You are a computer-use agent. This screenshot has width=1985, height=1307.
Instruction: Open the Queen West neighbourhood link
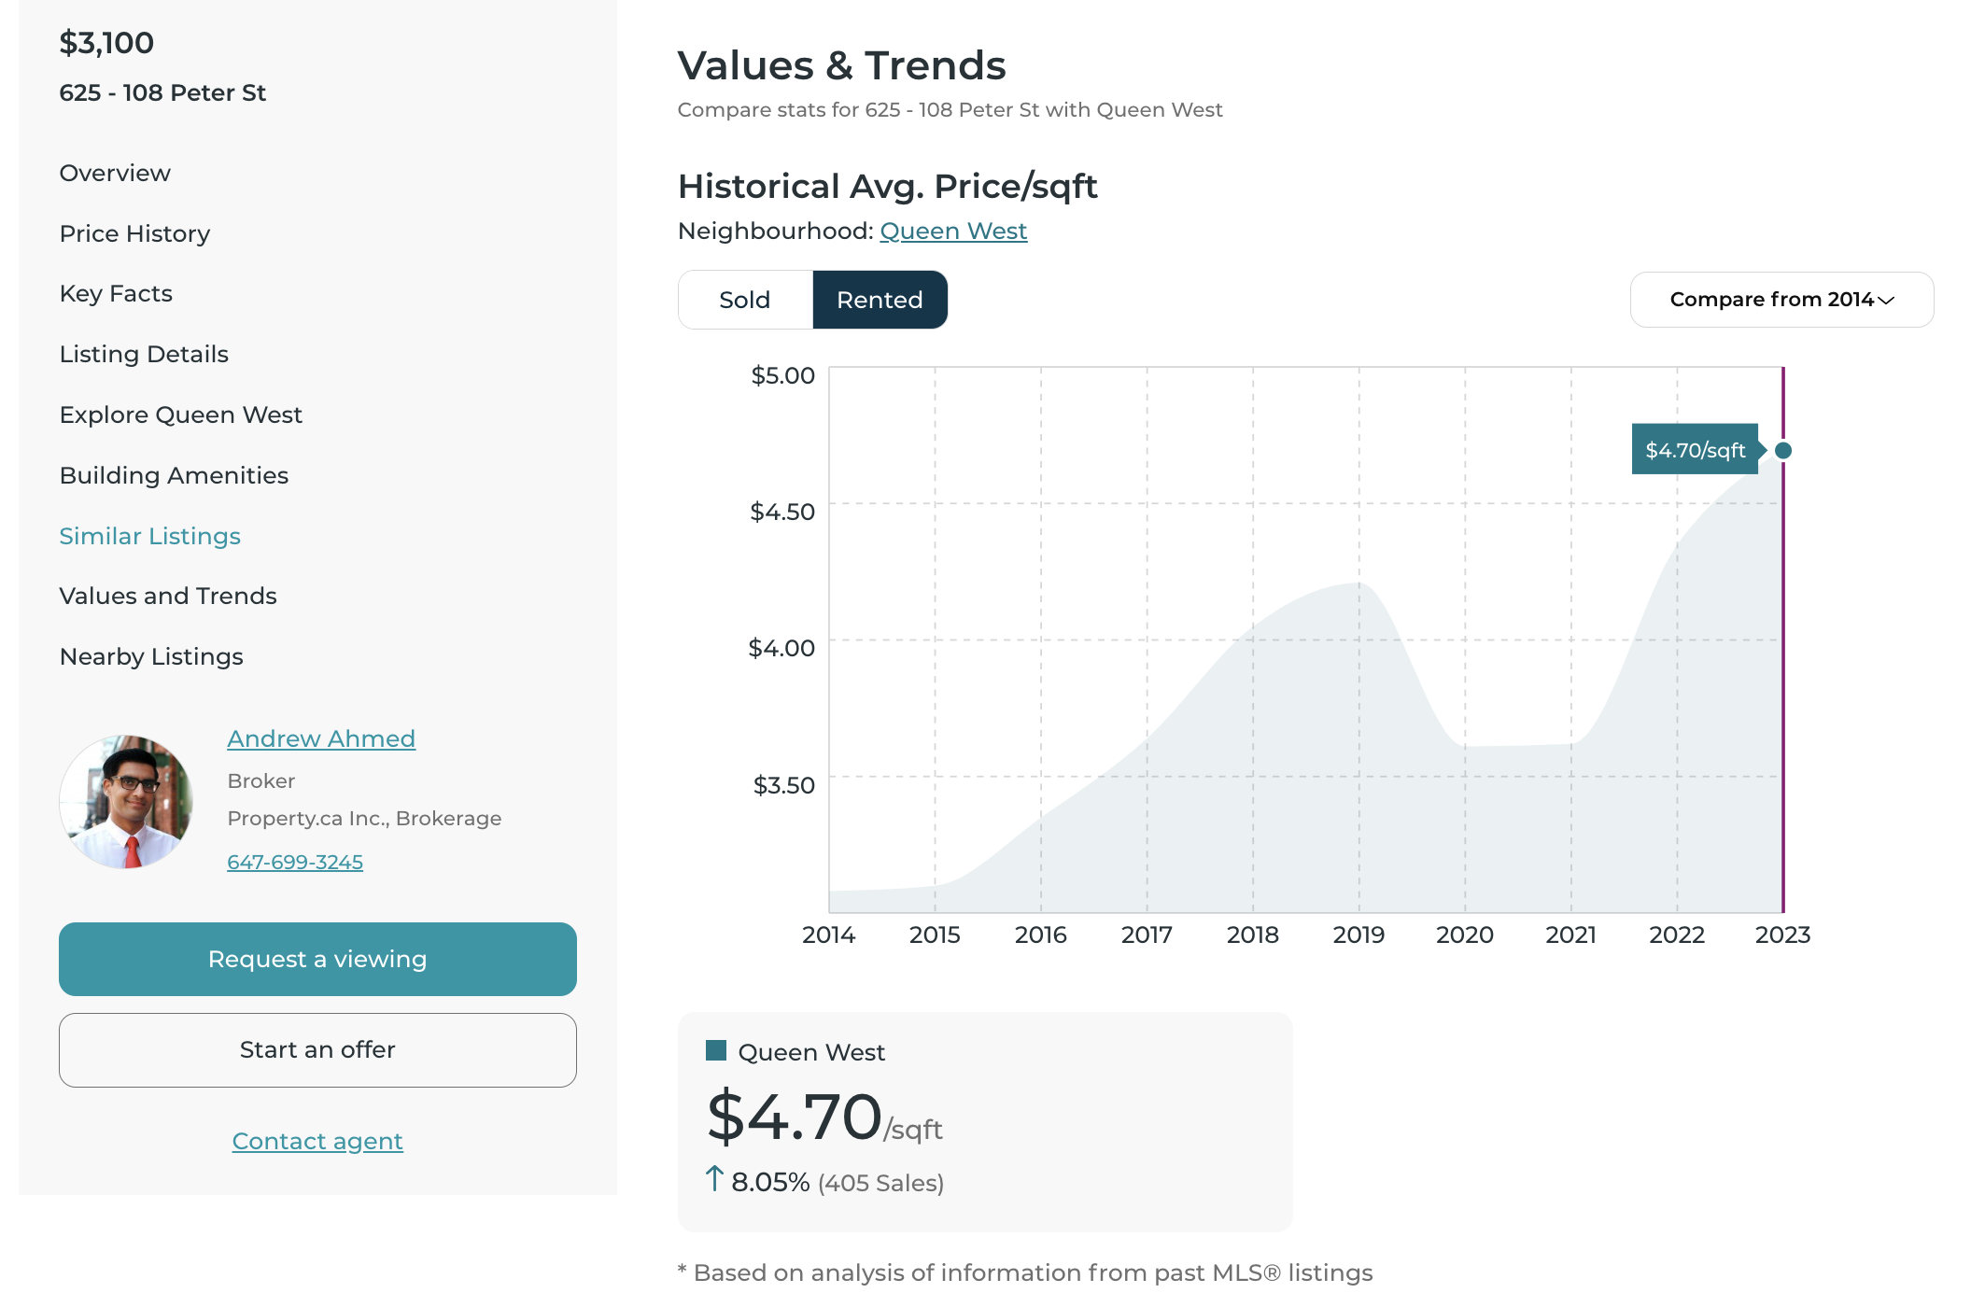[x=953, y=231]
